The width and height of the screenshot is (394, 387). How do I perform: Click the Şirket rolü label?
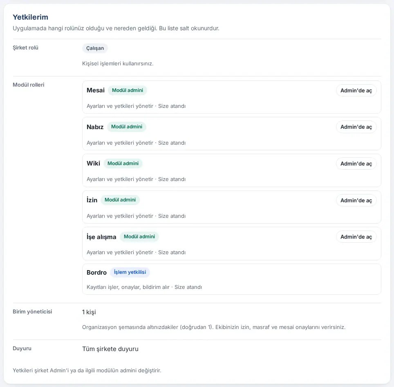pyautogui.click(x=25, y=47)
